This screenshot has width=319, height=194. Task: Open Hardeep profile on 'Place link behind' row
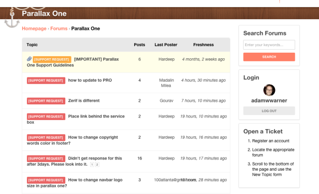pos(167,116)
